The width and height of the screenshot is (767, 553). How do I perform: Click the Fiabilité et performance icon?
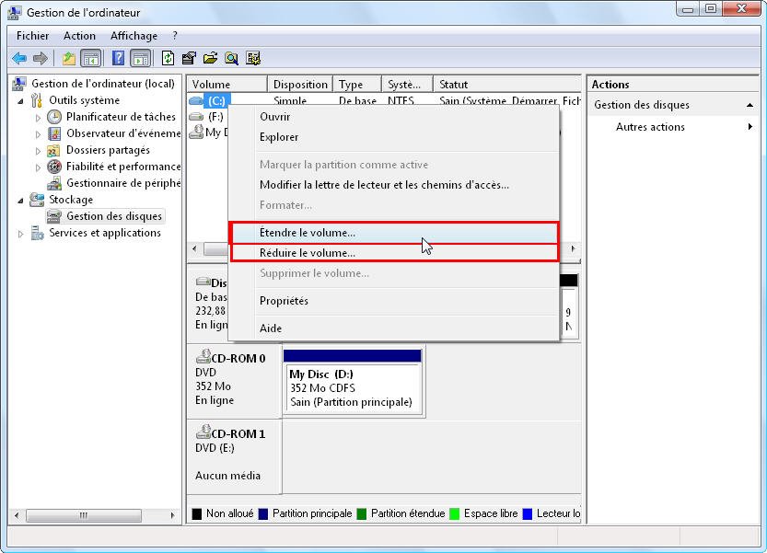click(x=53, y=167)
